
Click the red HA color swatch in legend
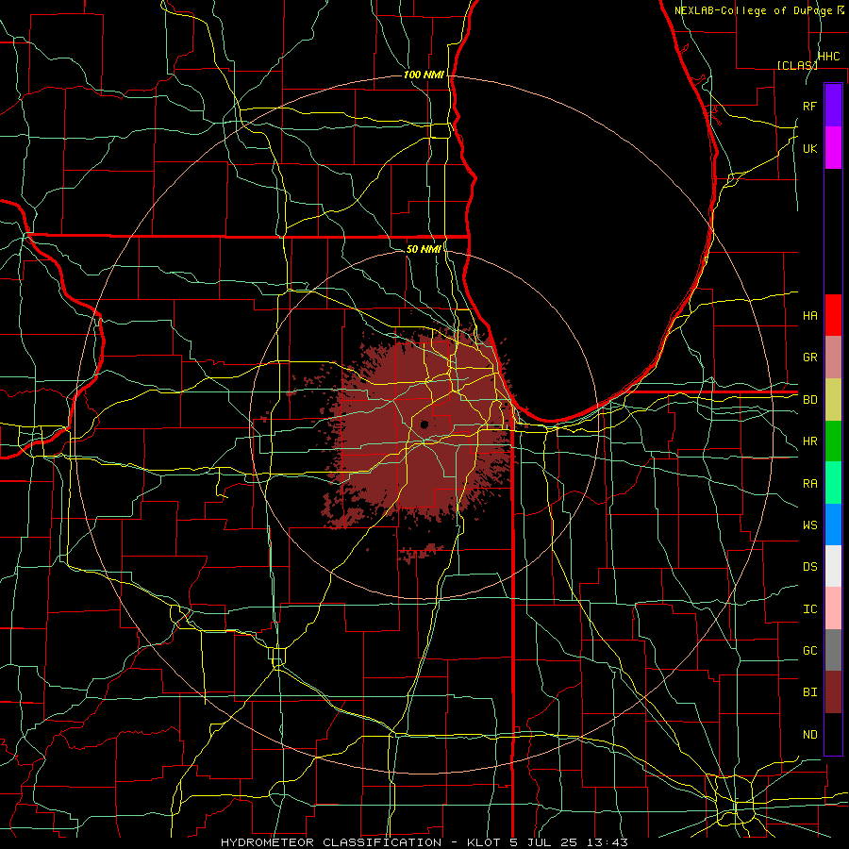tap(833, 315)
